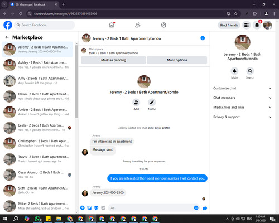Expand Chat members section

[x=242, y=98]
